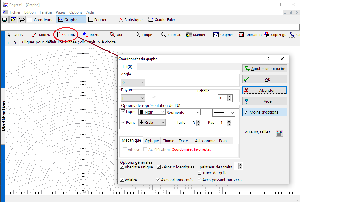Expand the Rayon I dropdown
This screenshot has height=202, width=348.
[133, 98]
